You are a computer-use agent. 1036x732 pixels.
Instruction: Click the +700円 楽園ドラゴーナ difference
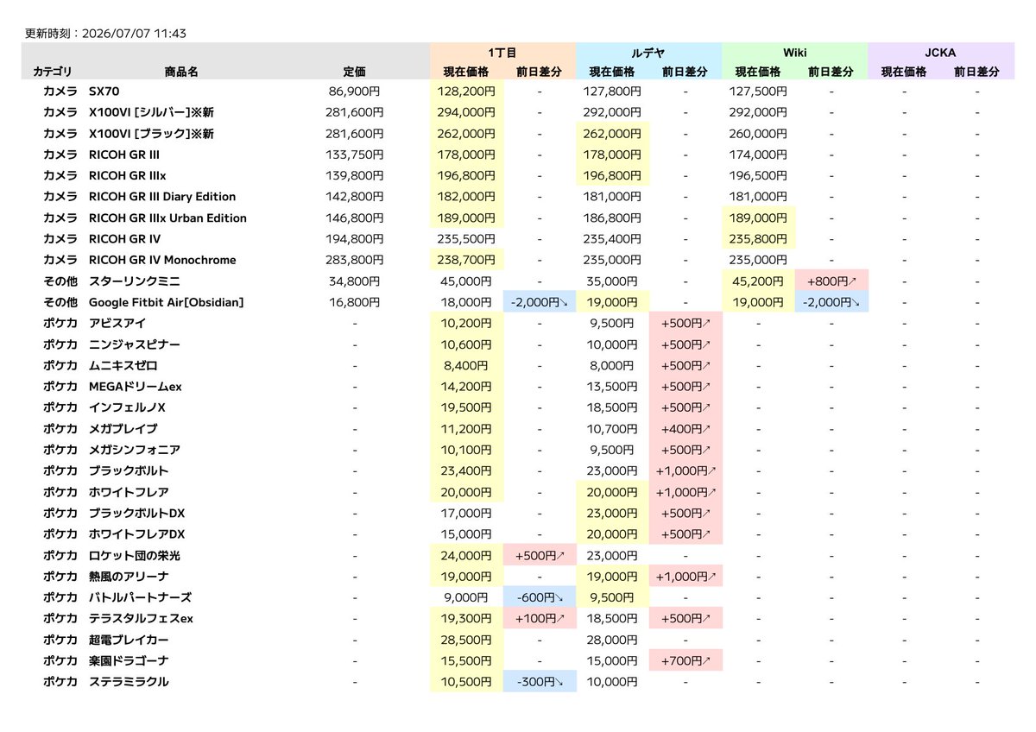point(685,661)
